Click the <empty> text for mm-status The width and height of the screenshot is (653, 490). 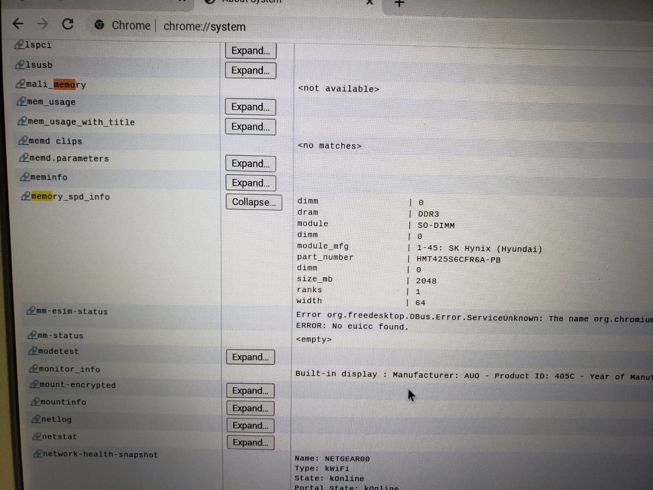(x=314, y=339)
